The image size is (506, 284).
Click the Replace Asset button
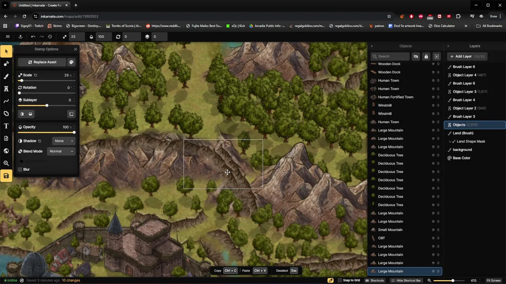click(42, 62)
